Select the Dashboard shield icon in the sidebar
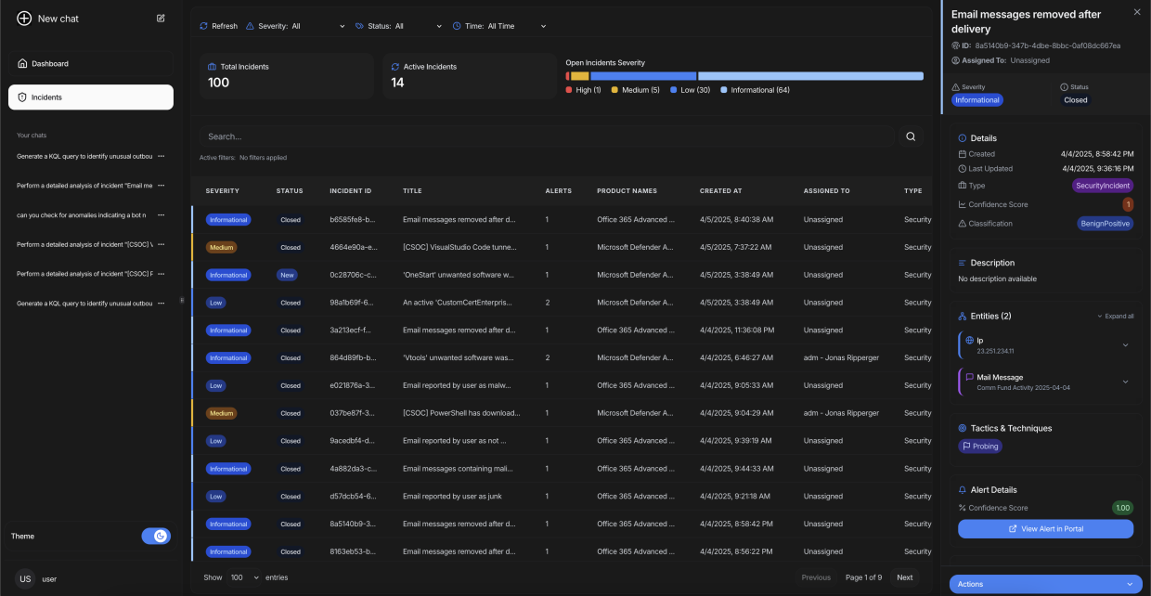The image size is (1151, 596). click(x=20, y=63)
